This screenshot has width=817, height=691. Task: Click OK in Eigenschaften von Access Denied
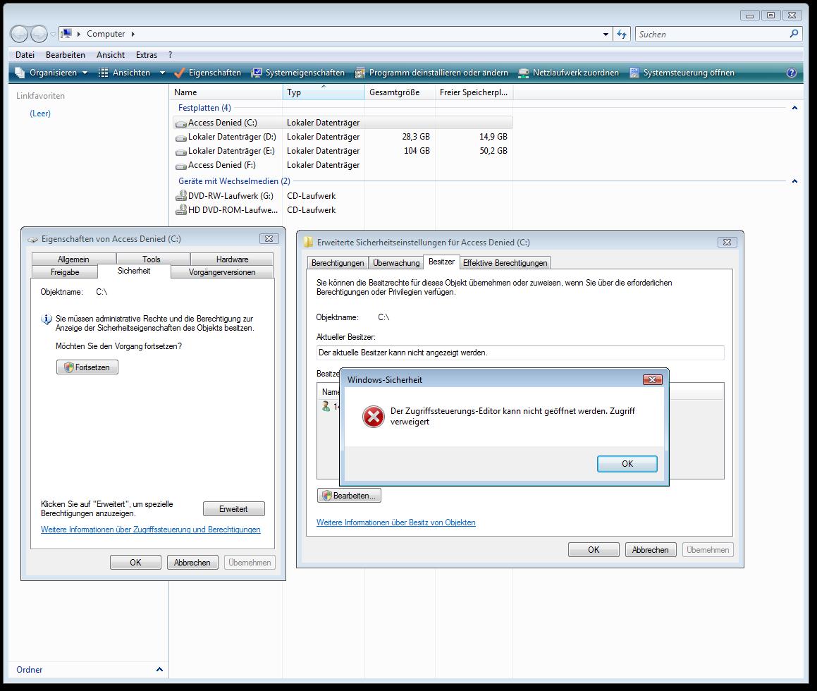(135, 563)
